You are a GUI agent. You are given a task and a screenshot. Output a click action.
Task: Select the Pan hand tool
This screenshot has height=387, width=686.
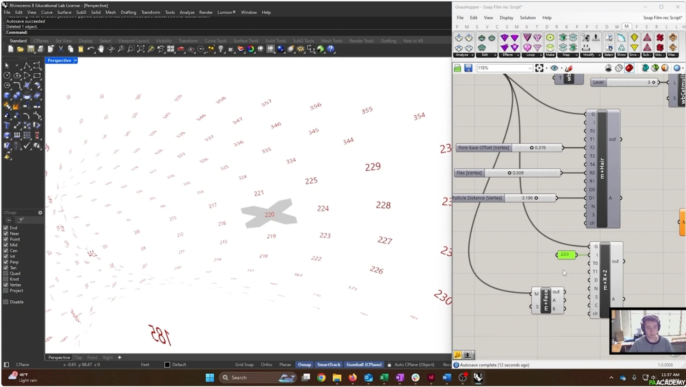pos(100,49)
